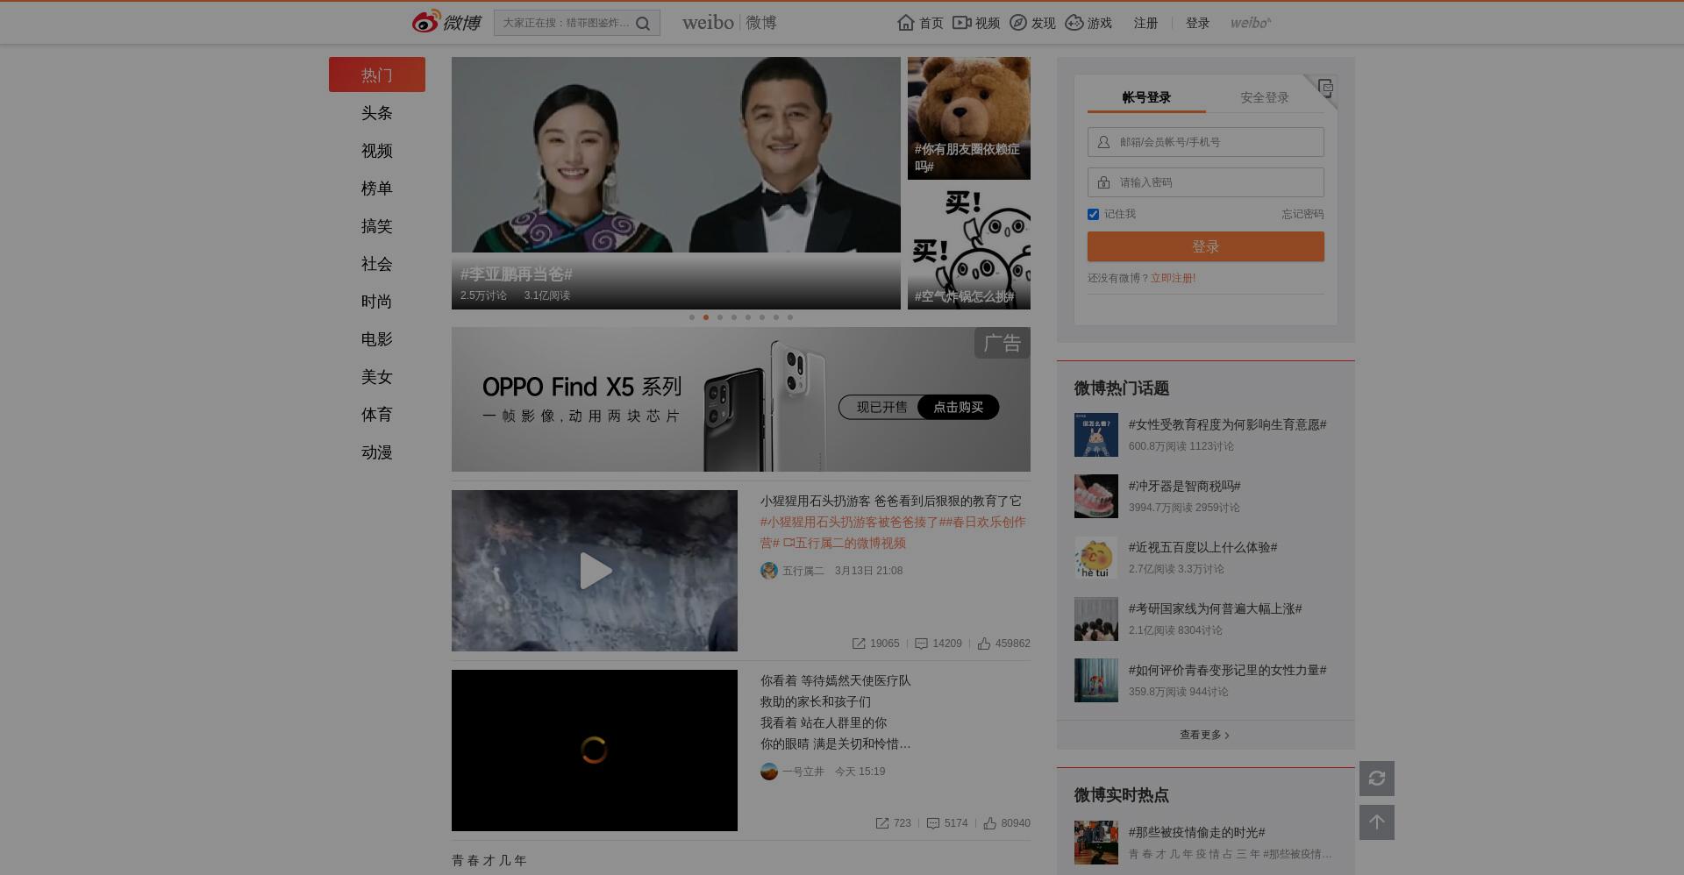Image resolution: width=1684 pixels, height=875 pixels.
Task: Click 现已开售 on OPPO ad
Action: tap(881, 407)
